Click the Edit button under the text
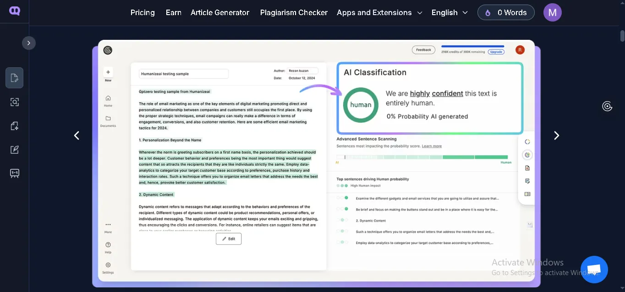Image resolution: width=625 pixels, height=292 pixels. click(229, 239)
